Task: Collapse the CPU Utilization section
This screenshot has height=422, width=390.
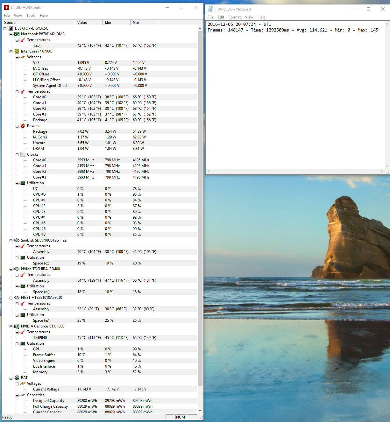Action: 17,183
